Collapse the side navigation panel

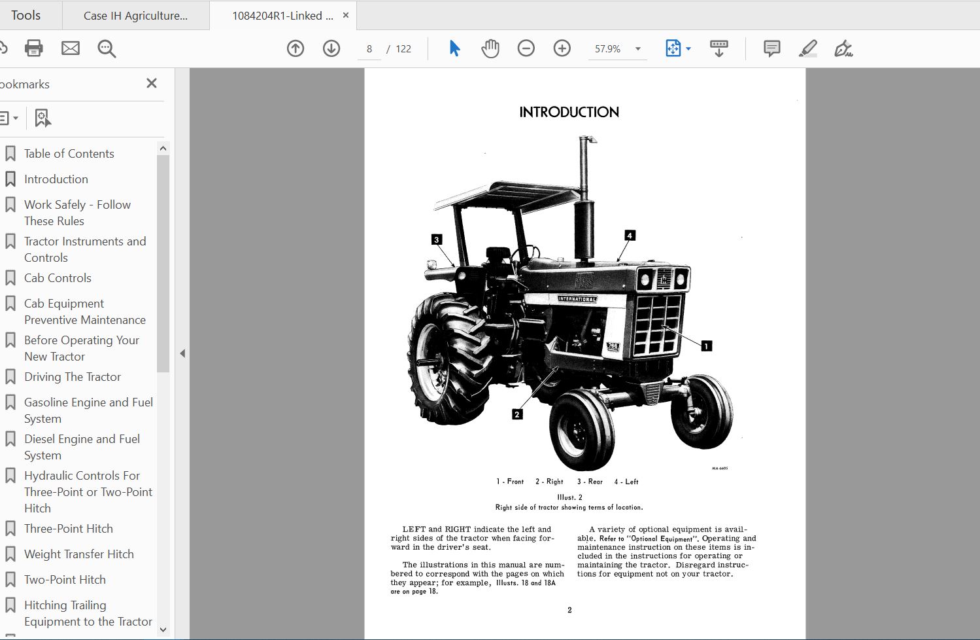182,353
